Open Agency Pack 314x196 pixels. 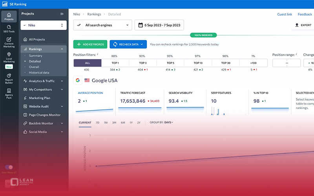(9, 94)
